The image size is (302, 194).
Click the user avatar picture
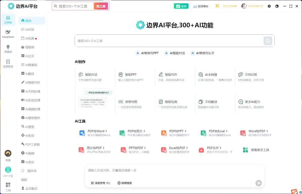coord(244,6)
